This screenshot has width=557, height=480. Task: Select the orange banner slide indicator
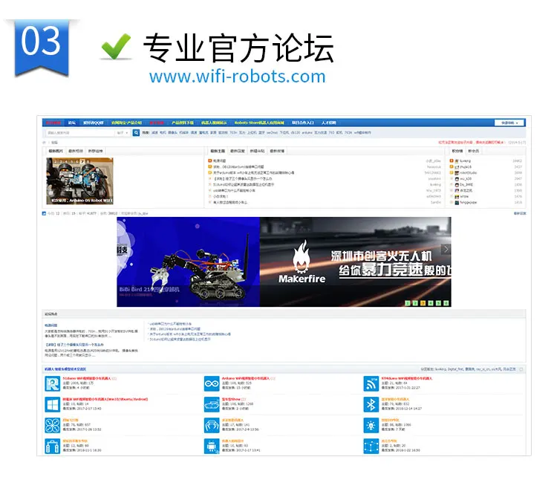423,303
